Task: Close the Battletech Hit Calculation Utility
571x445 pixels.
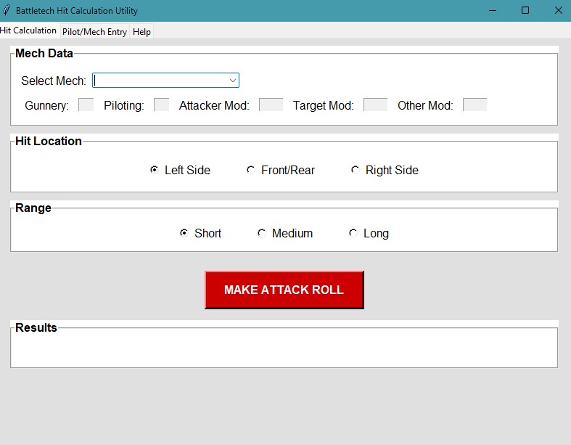Action: pos(558,11)
